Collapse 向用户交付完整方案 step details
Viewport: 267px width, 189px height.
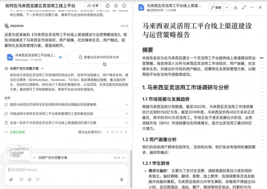[43, 69]
